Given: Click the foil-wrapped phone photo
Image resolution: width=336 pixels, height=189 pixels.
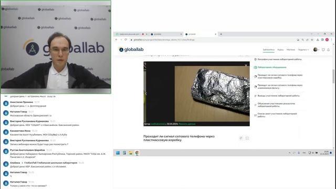Looking at the screenshot, I should (x=212, y=93).
